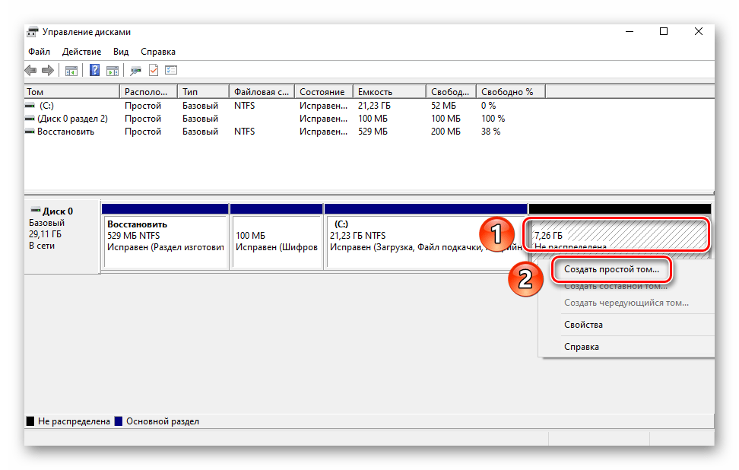Open the Справка menu in menu bar

tap(158, 52)
